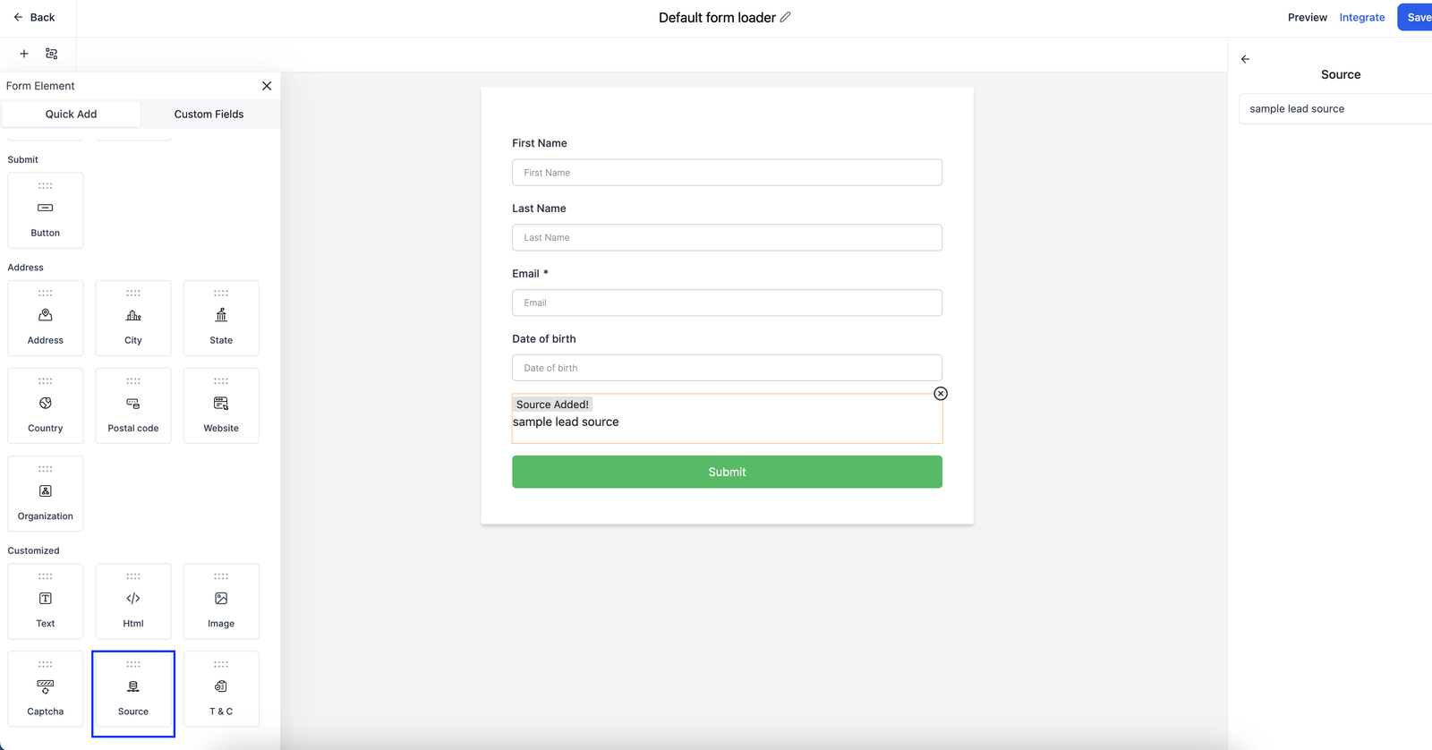
Task: Open the Integrate link
Action: coord(1361,17)
